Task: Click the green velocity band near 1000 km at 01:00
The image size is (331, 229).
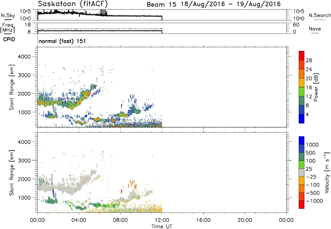Action: click(50, 200)
